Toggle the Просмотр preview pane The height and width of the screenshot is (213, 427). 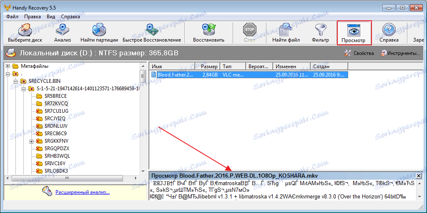coord(354,33)
